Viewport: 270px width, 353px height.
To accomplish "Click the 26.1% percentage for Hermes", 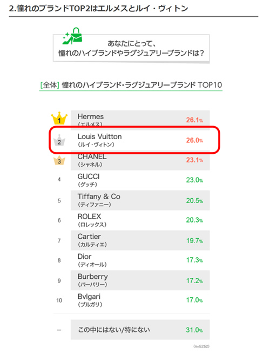I will (194, 120).
